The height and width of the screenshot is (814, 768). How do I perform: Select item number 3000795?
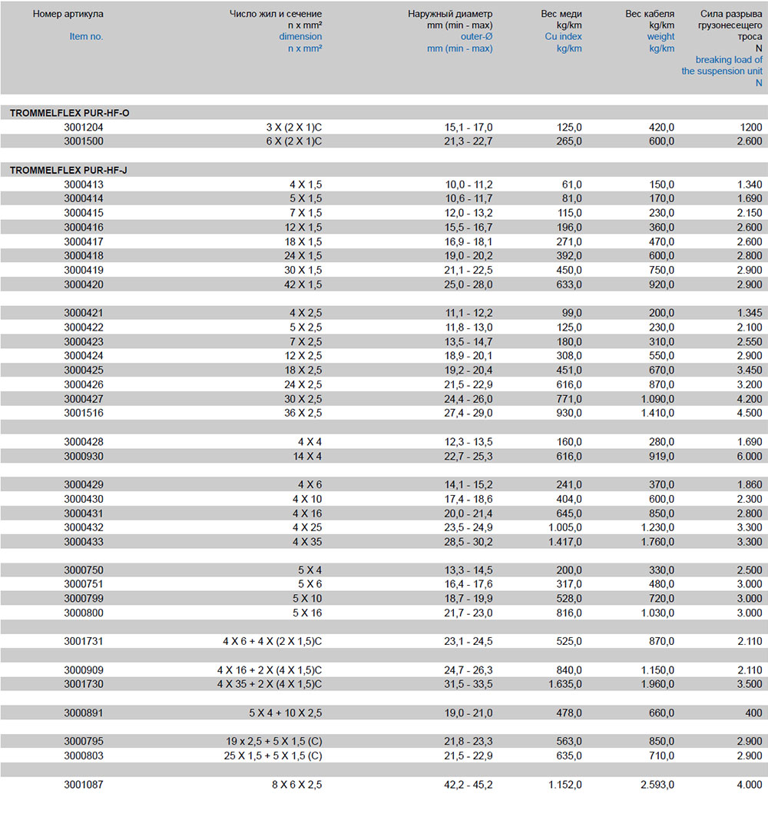[84, 741]
